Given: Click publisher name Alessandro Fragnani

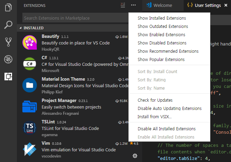Looking at the screenshot, I should point(60,113).
